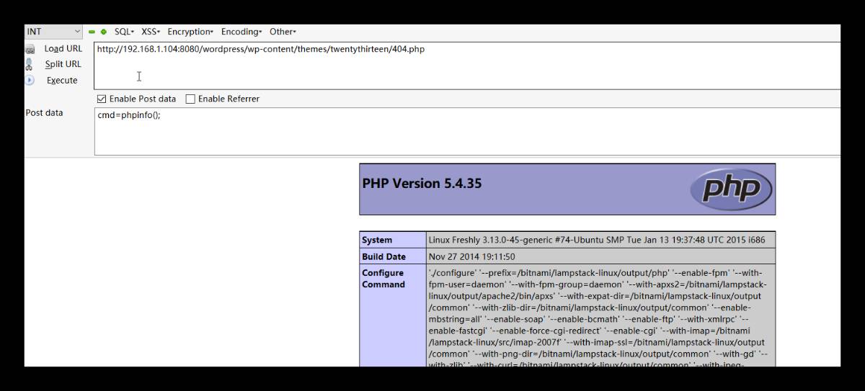Disable the Enable Post data checkbox
This screenshot has height=391, width=865.
102,99
